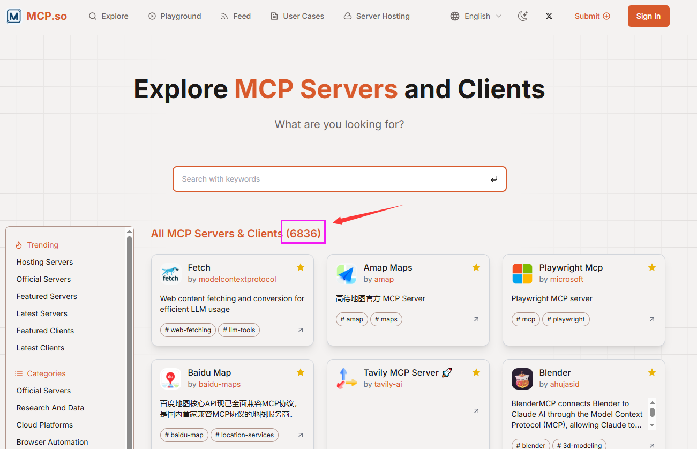697x449 pixels.
Task: Click the Amap Maps paper-plane logo
Action: (347, 274)
